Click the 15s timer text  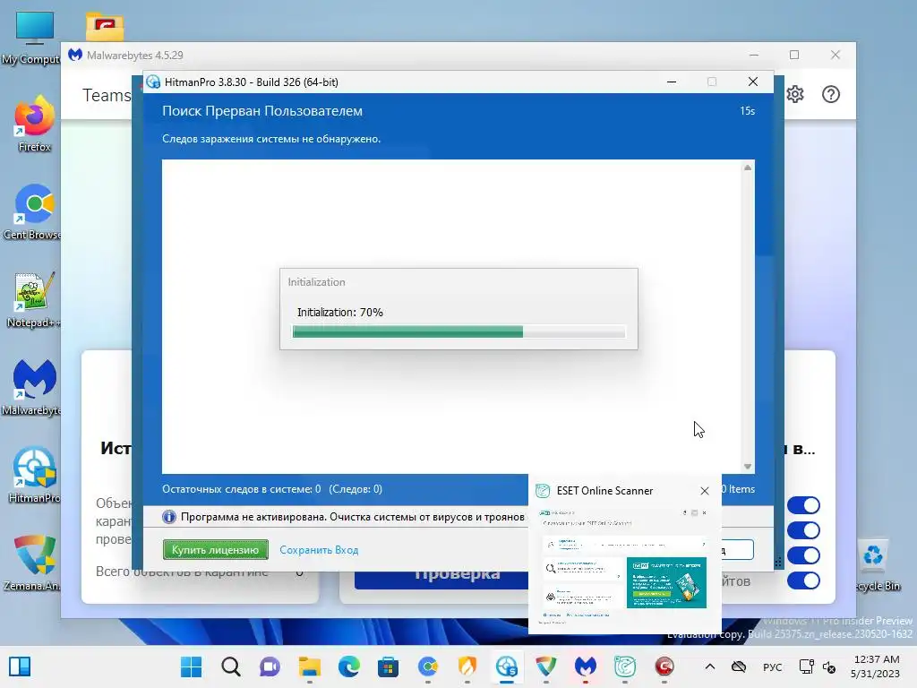pyautogui.click(x=747, y=111)
